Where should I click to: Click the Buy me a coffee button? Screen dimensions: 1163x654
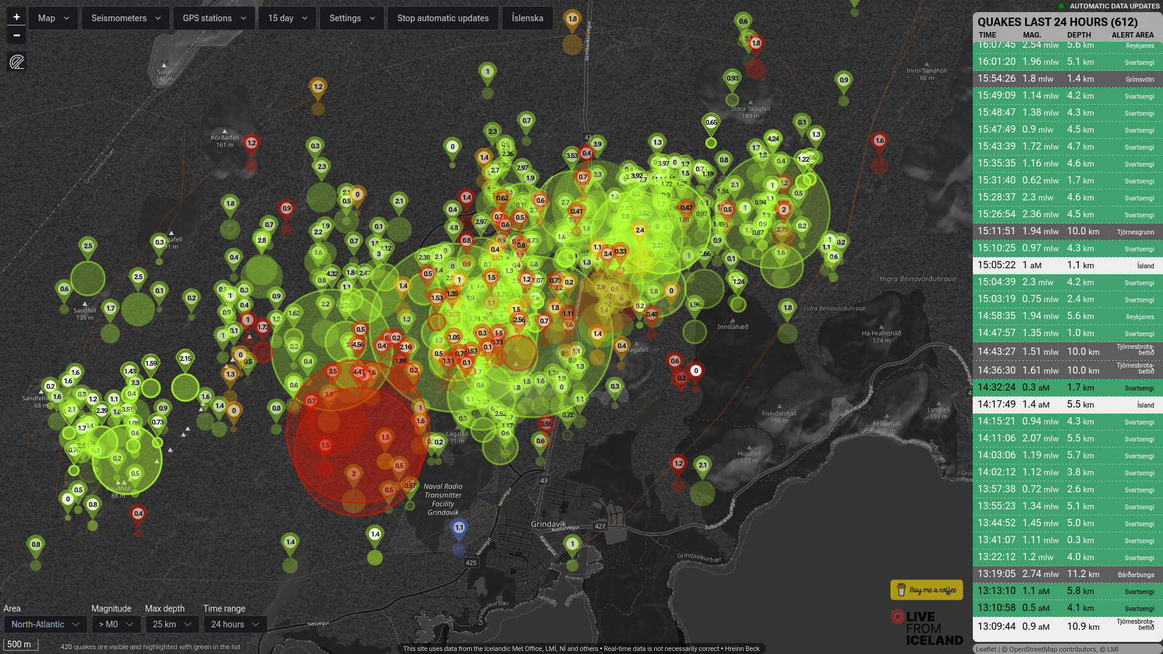click(926, 590)
